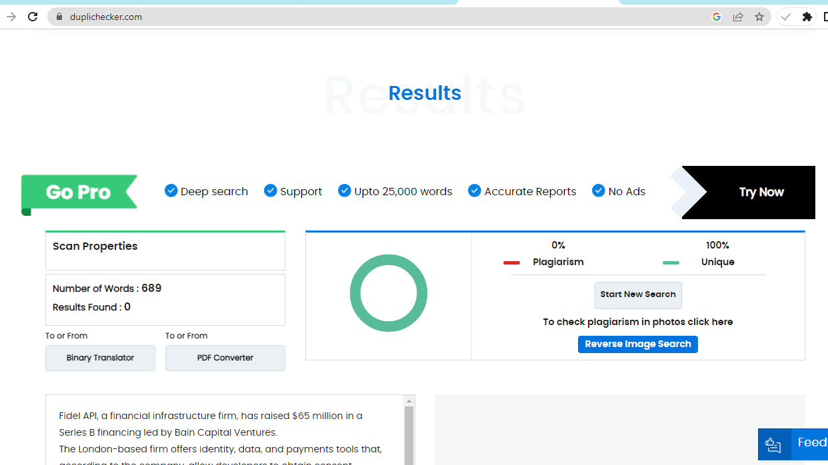Click the Deep search checkmark icon
The image size is (828, 465).
click(171, 191)
